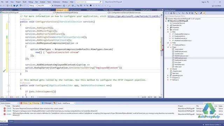Expand the Shared folder node
Screen dimensions: 224x126
tap(168, 69)
